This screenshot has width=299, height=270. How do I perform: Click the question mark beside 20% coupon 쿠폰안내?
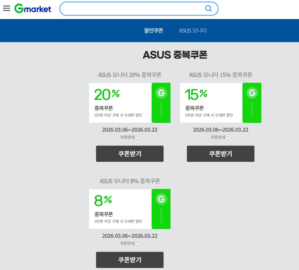(138, 137)
